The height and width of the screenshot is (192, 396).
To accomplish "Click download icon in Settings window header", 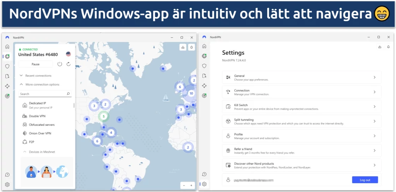I will coord(380,47).
